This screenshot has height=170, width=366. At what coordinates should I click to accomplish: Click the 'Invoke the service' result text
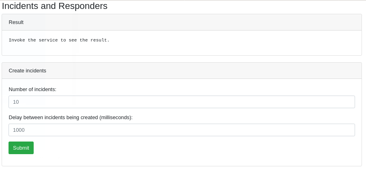pos(59,40)
